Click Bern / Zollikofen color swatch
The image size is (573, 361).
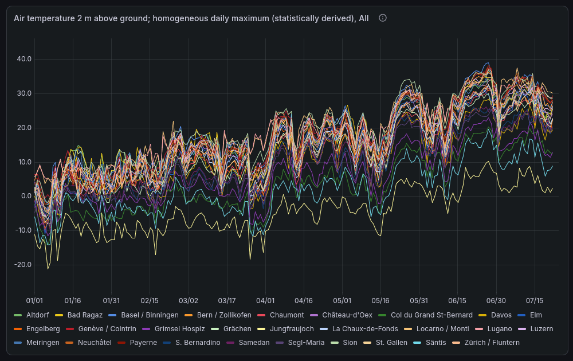189,315
